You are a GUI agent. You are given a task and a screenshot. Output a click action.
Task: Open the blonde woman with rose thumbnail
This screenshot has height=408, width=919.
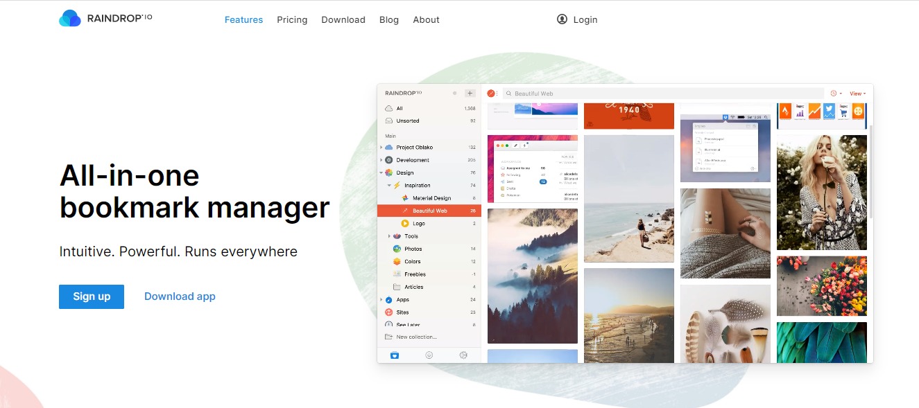coord(822,193)
